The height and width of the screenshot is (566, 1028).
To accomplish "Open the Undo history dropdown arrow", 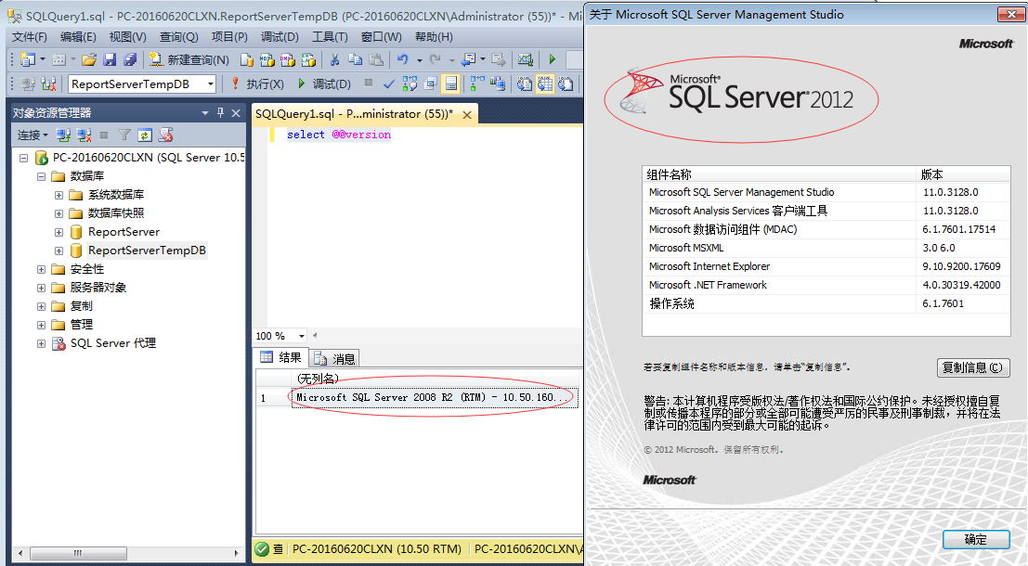I will [x=419, y=60].
